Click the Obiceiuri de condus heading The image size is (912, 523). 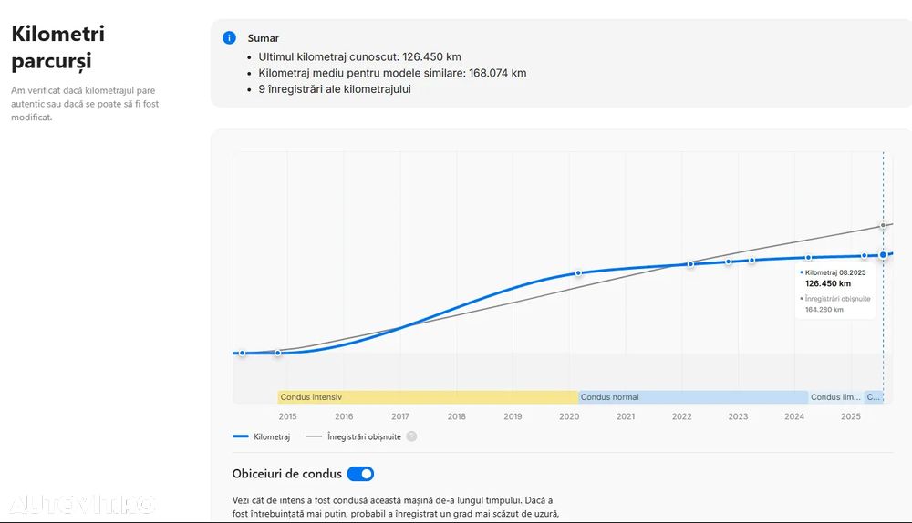[x=287, y=474]
